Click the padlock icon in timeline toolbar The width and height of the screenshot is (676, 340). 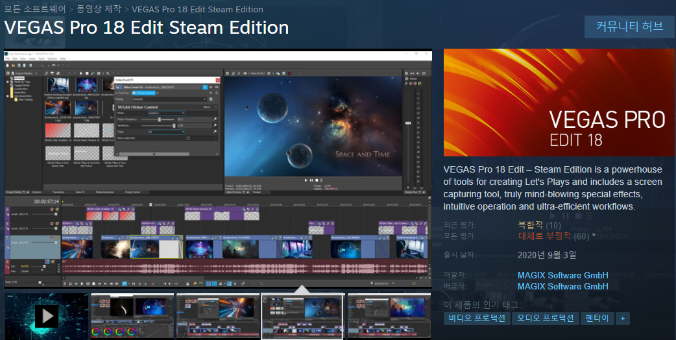click(x=188, y=284)
